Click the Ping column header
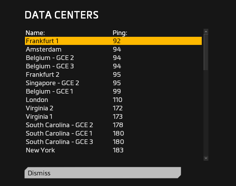 [120, 33]
